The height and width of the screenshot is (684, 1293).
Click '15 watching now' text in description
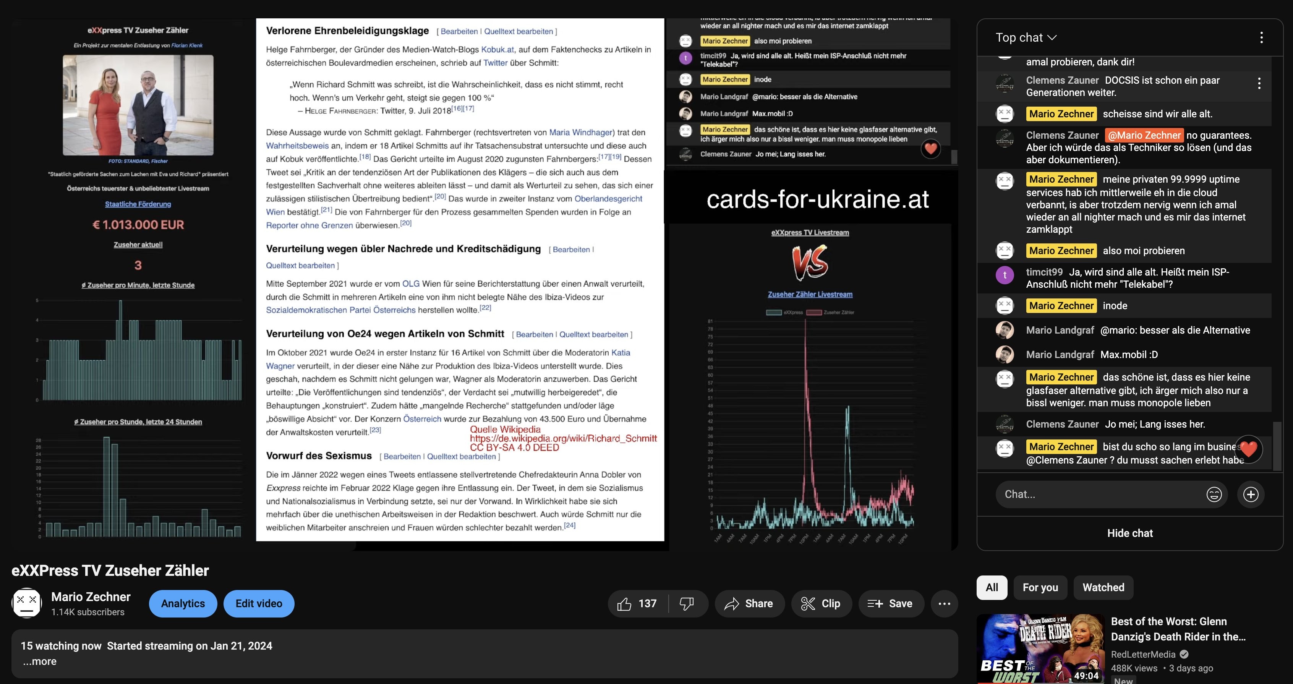click(61, 646)
